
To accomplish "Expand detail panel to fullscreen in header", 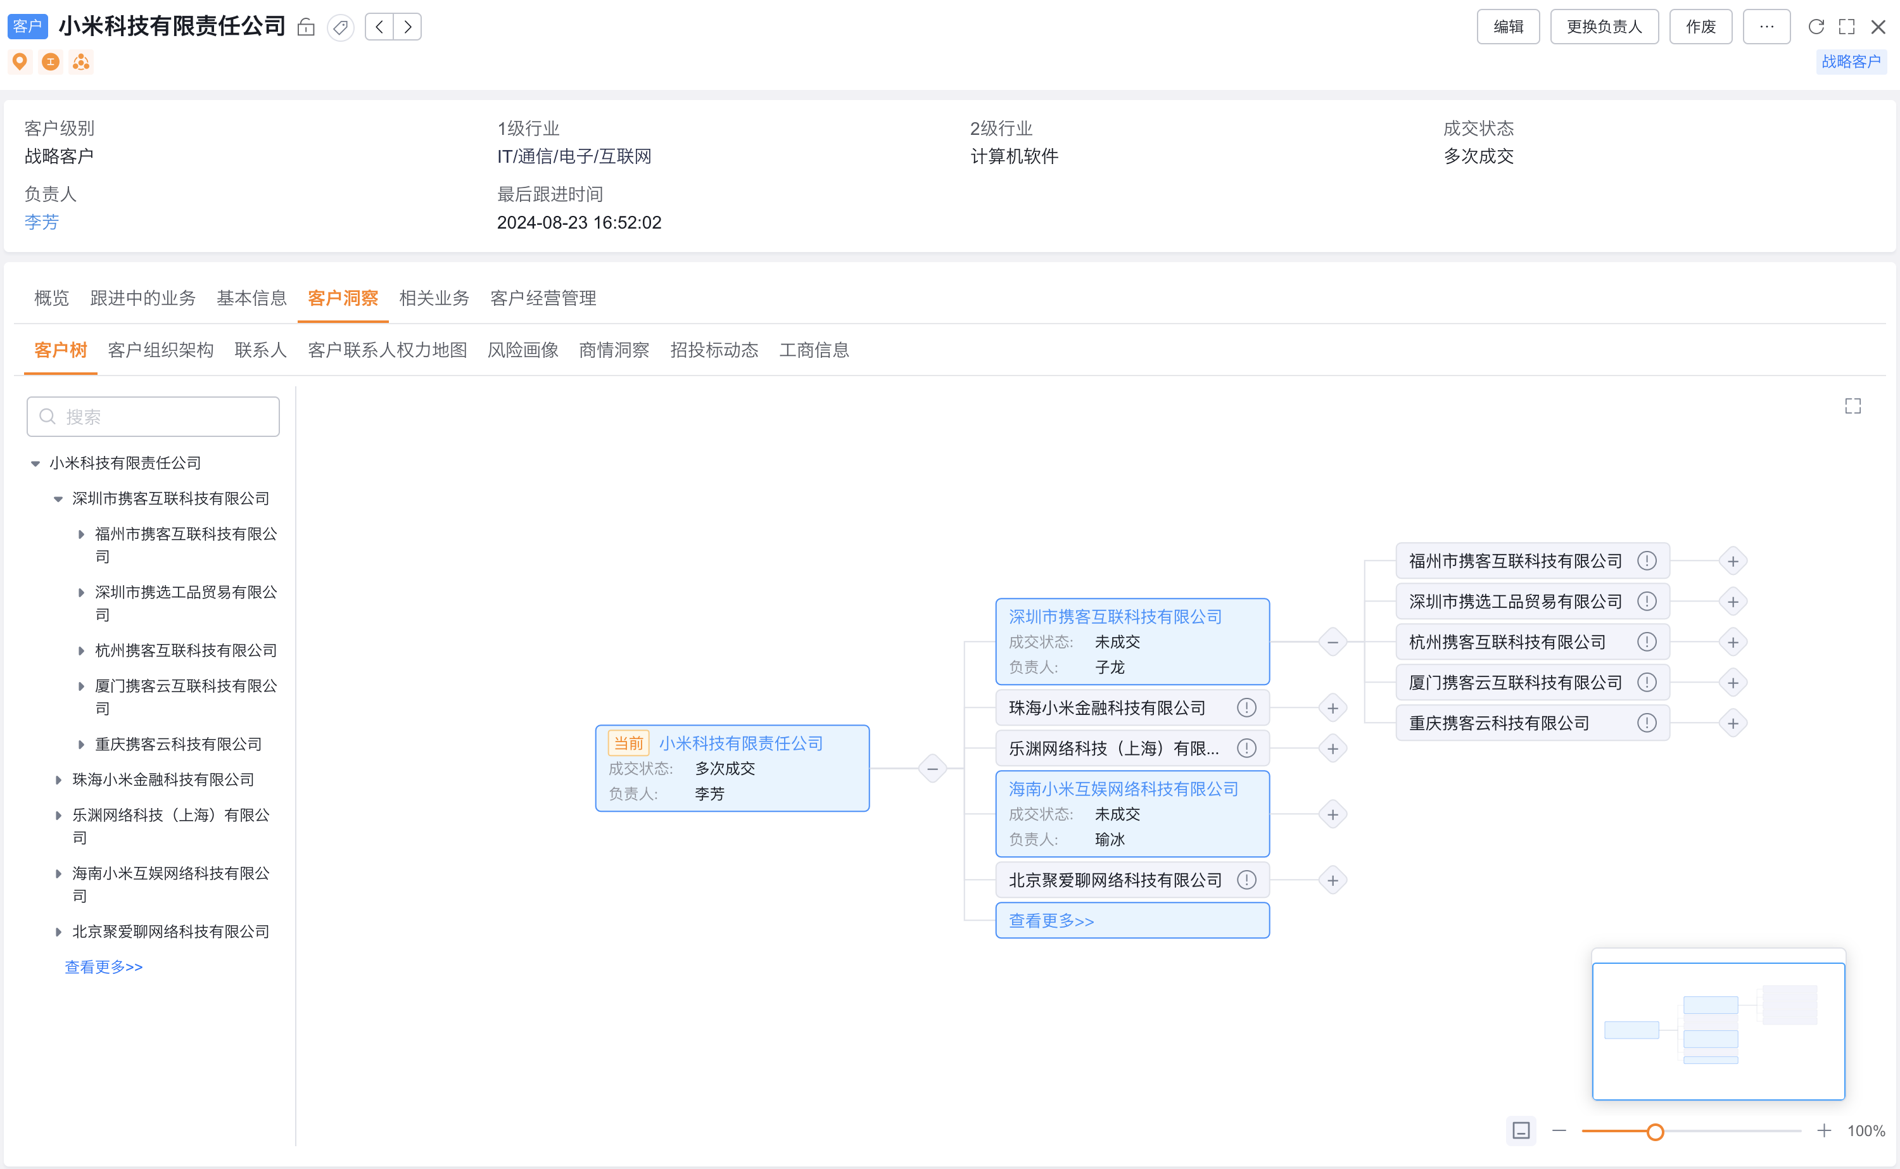I will click(1847, 27).
